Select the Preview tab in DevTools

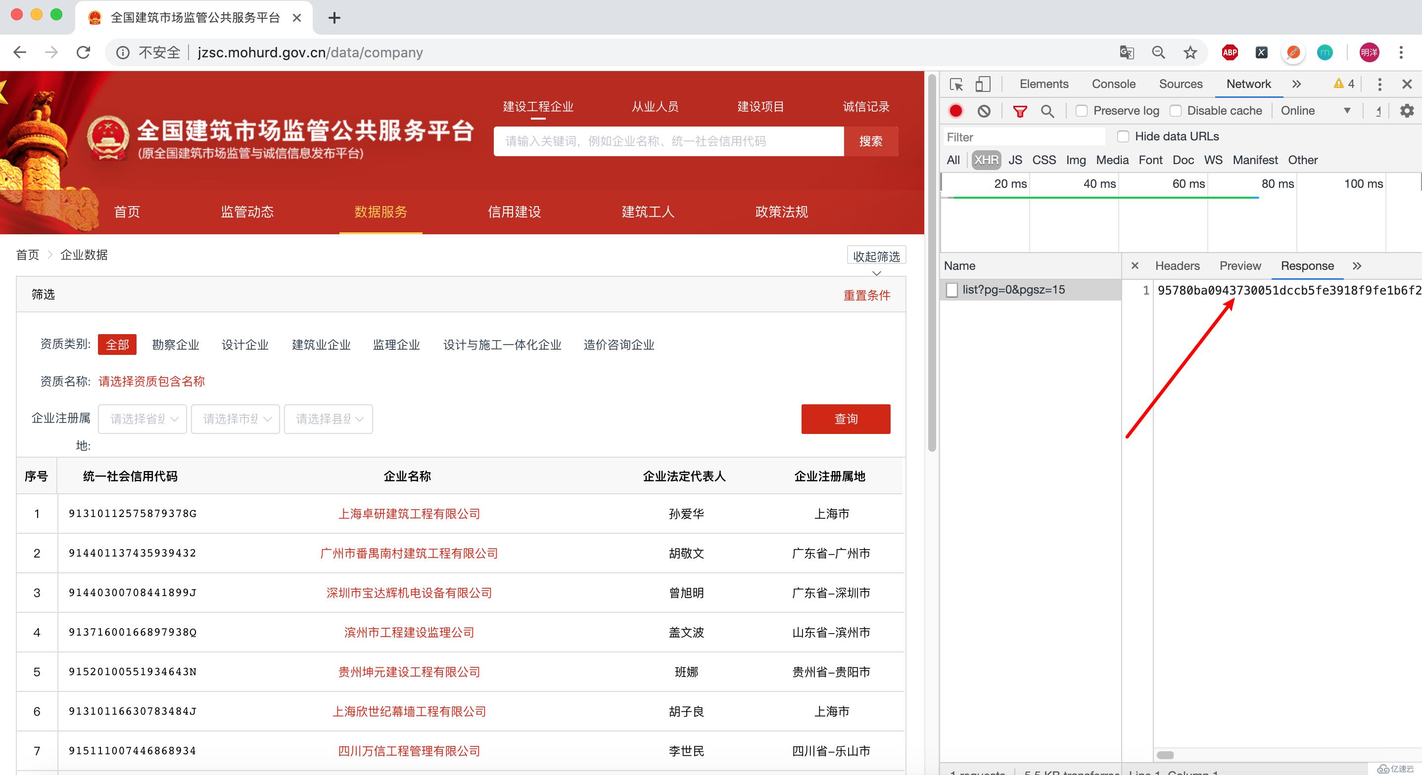(1239, 265)
